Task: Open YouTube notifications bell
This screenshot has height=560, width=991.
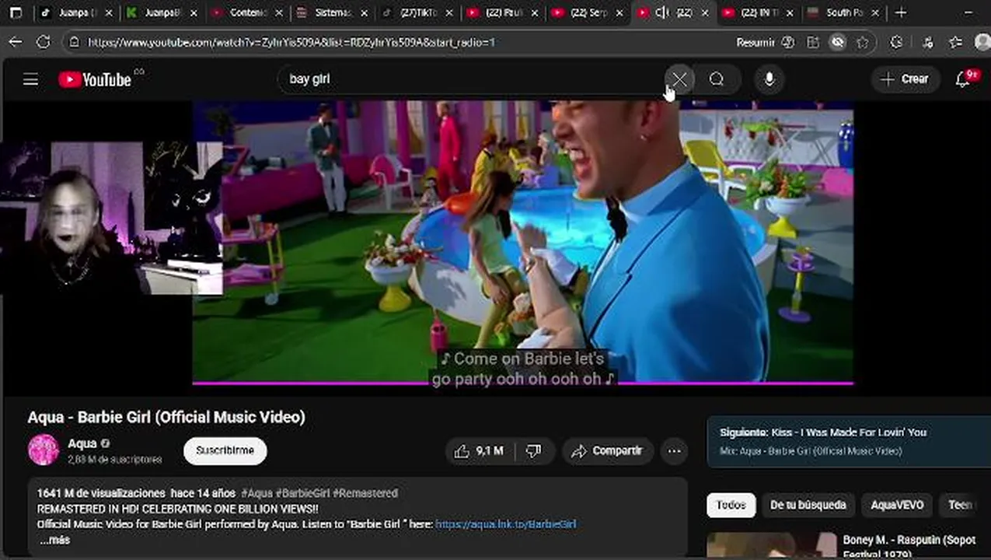Action: coord(963,79)
